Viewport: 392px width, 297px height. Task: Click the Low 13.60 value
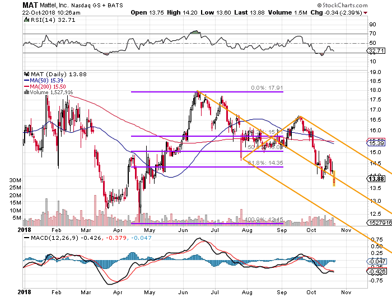(x=216, y=12)
